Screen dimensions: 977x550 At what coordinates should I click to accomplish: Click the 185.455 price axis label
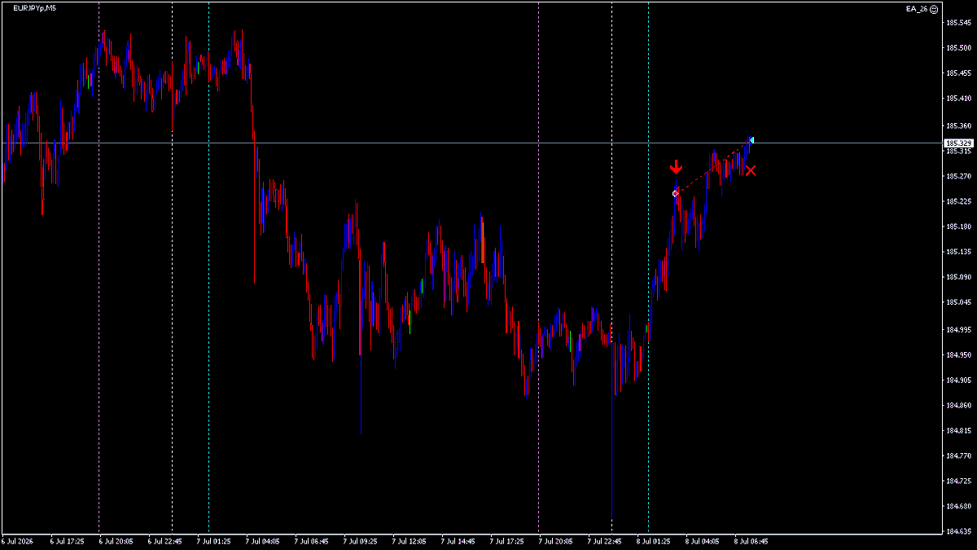(x=958, y=73)
